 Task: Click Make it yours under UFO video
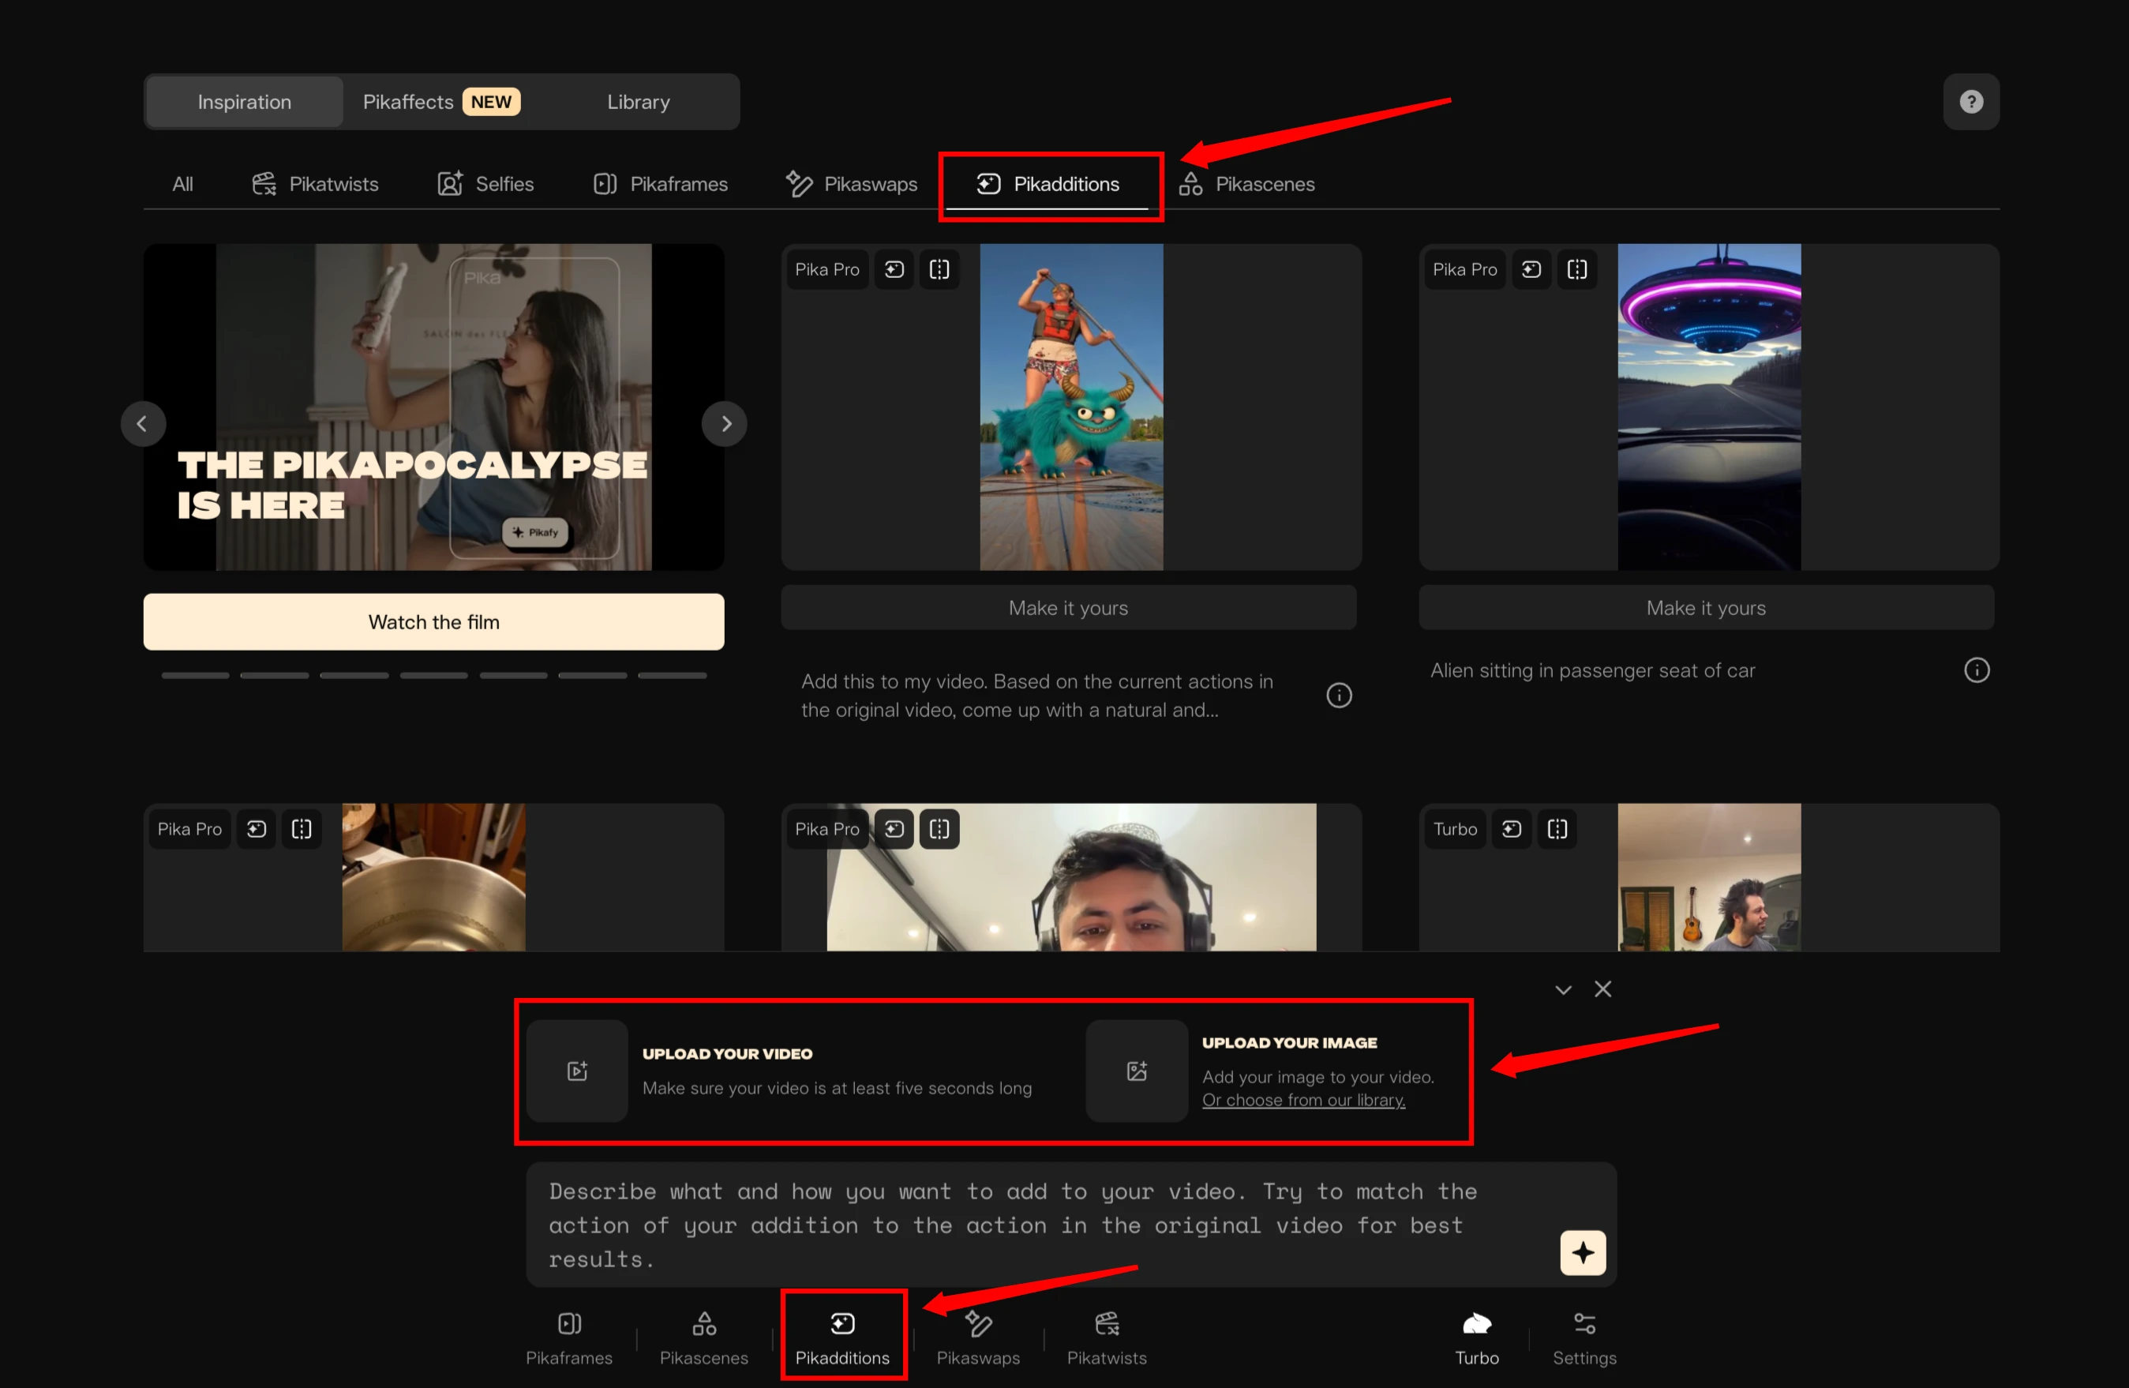(1706, 608)
